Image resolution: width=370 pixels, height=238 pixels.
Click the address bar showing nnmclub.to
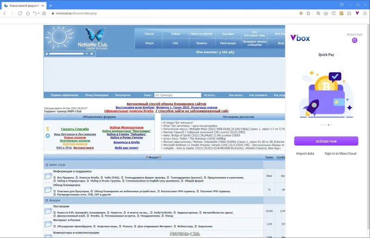tap(76, 13)
